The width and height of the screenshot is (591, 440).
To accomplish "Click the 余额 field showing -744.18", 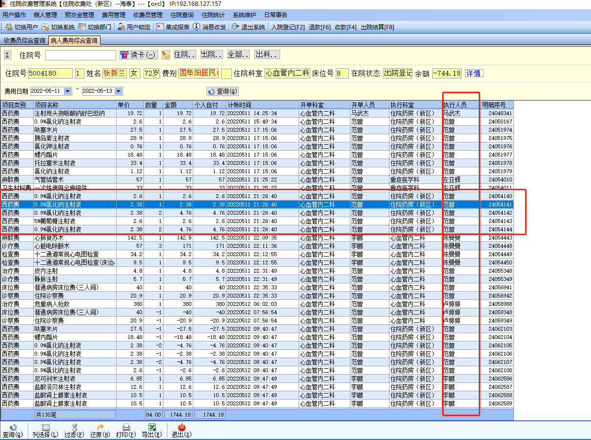I will tap(447, 73).
